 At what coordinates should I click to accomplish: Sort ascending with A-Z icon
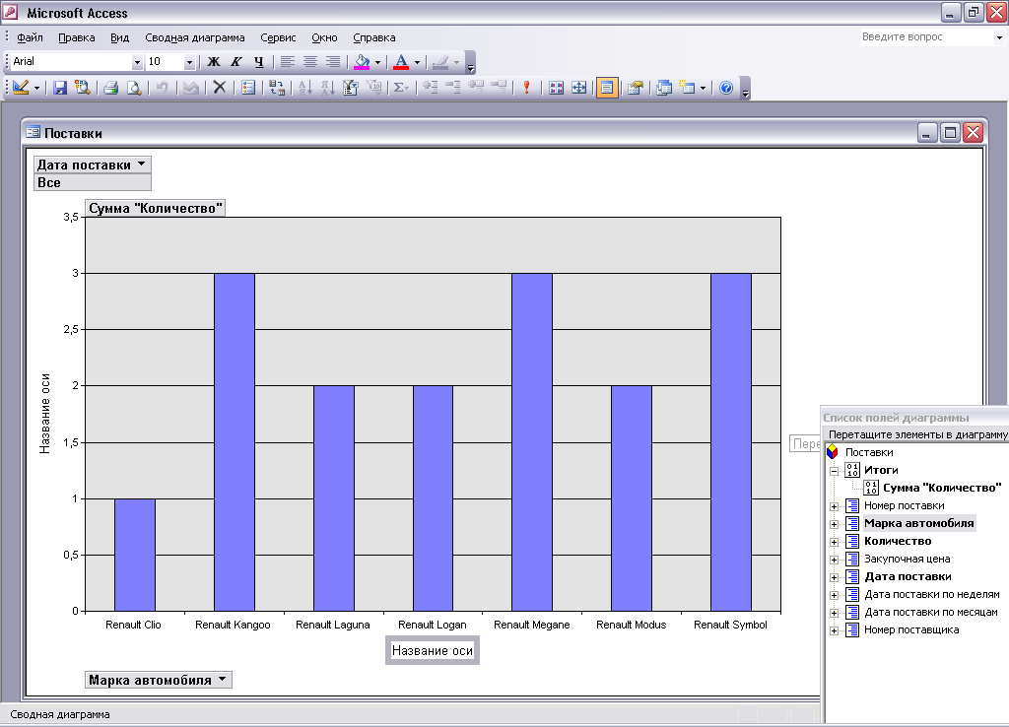[x=305, y=88]
